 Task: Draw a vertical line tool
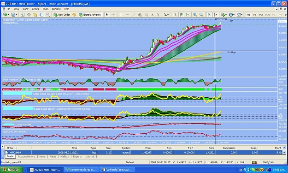121,15
